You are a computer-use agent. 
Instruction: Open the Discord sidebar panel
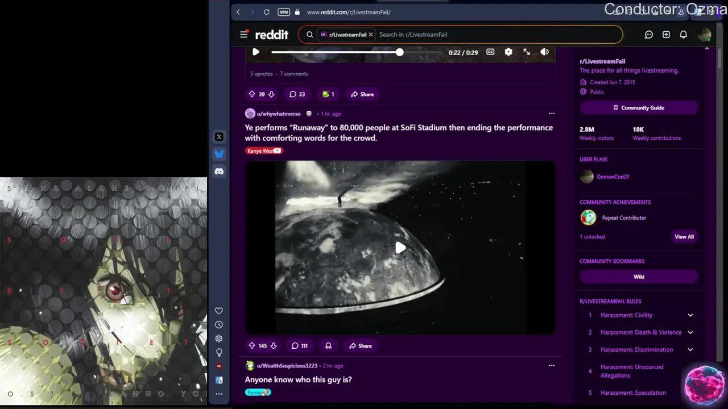pos(219,171)
